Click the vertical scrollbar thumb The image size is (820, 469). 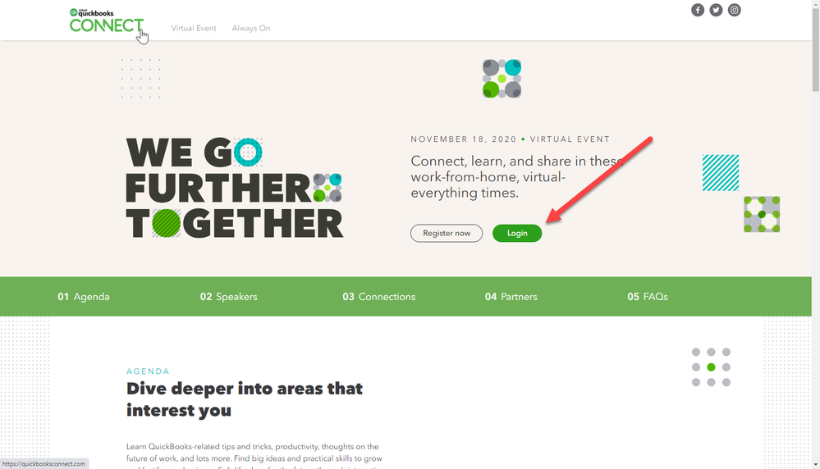(x=815, y=50)
